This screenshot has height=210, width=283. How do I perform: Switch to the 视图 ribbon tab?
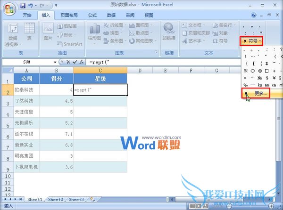149,16
